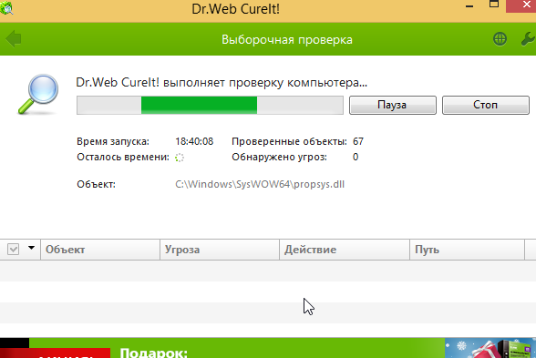Toggle the select-all checkbox in table header
The height and width of the screenshot is (358, 536).
(x=13, y=249)
